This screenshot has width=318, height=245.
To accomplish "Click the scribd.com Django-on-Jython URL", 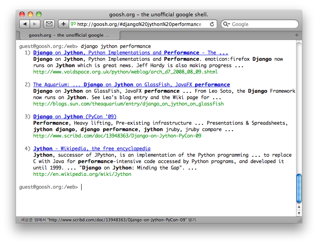I will click(x=117, y=136).
